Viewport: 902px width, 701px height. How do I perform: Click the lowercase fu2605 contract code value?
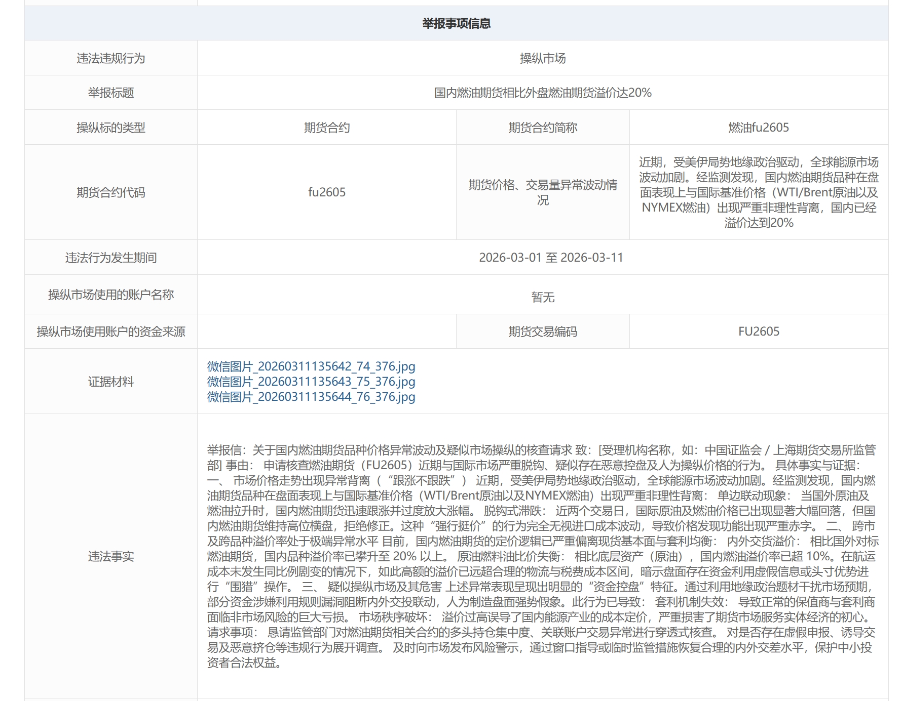tap(327, 192)
